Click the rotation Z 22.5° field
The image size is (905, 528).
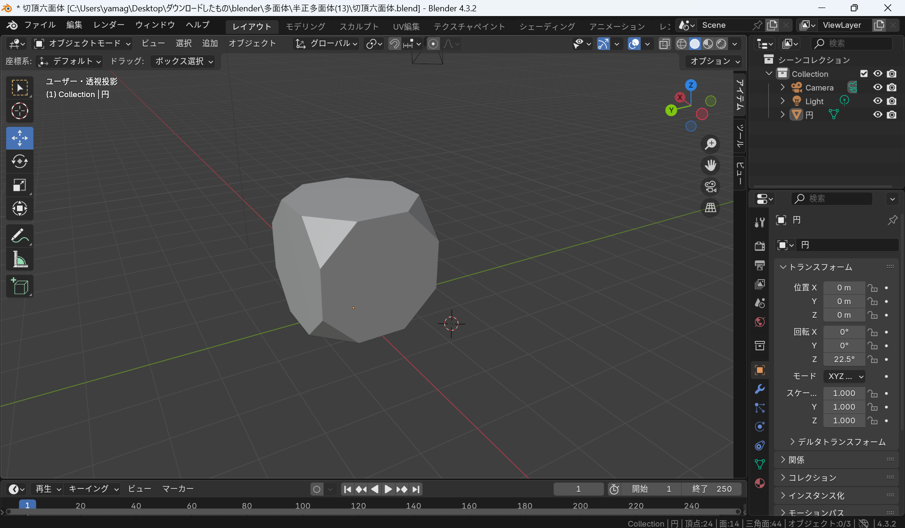844,359
